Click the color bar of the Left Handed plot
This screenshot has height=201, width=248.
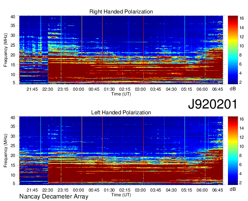point(233,151)
